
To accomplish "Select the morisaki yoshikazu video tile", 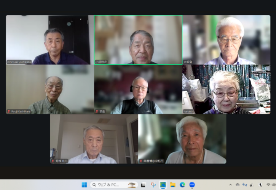I will [x=49, y=40].
